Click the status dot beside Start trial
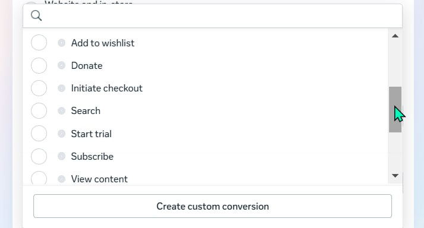424x228 pixels. 61,134
